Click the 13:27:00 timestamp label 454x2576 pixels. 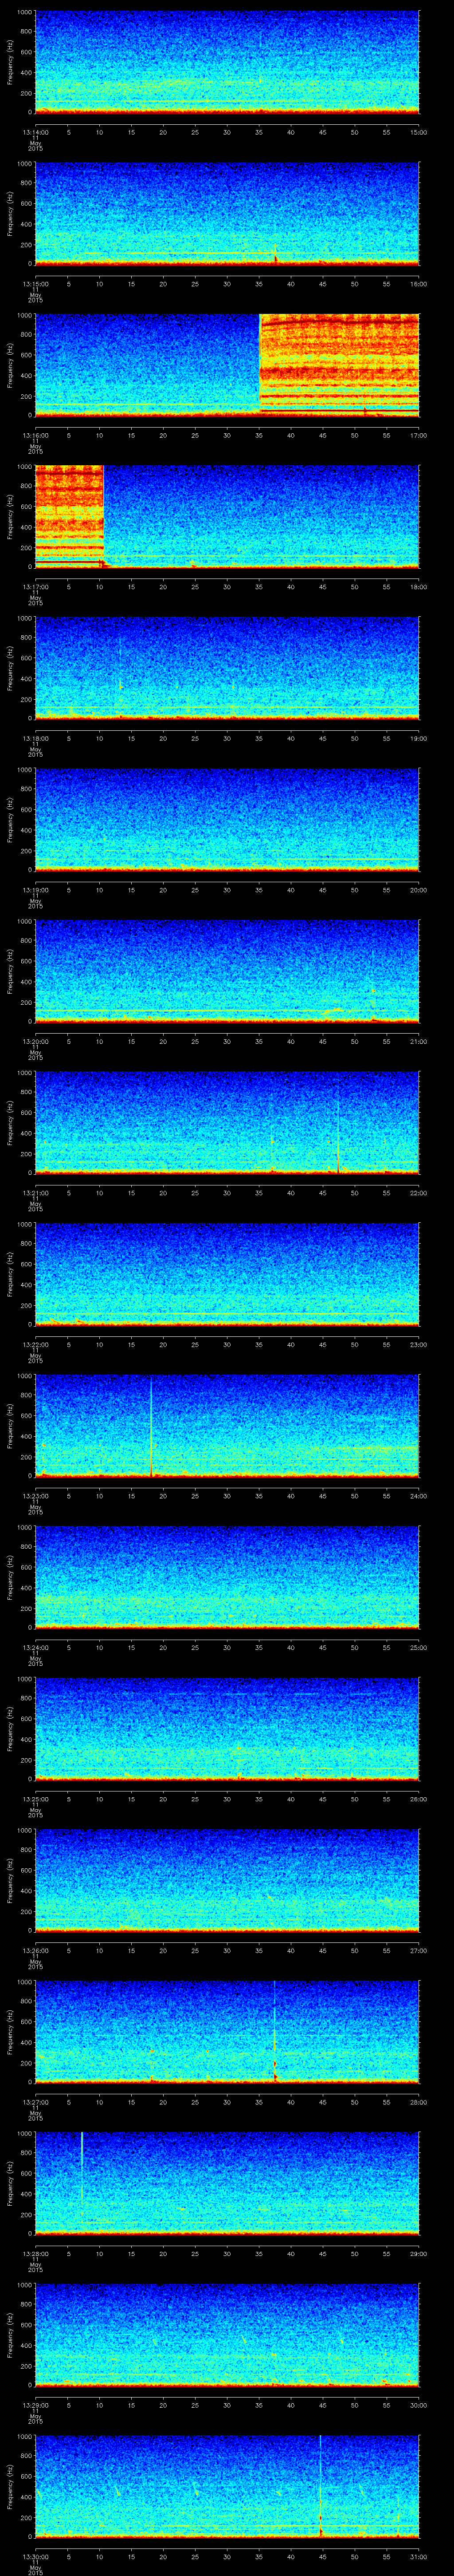tap(36, 2102)
